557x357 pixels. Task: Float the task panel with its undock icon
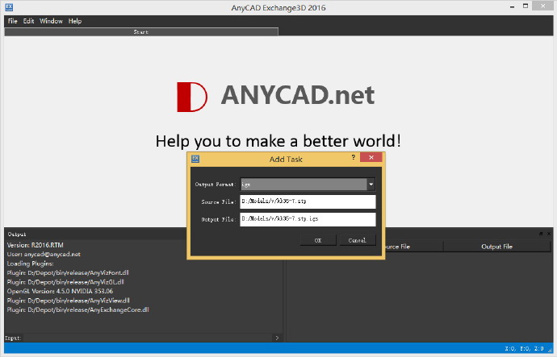pyautogui.click(x=541, y=234)
